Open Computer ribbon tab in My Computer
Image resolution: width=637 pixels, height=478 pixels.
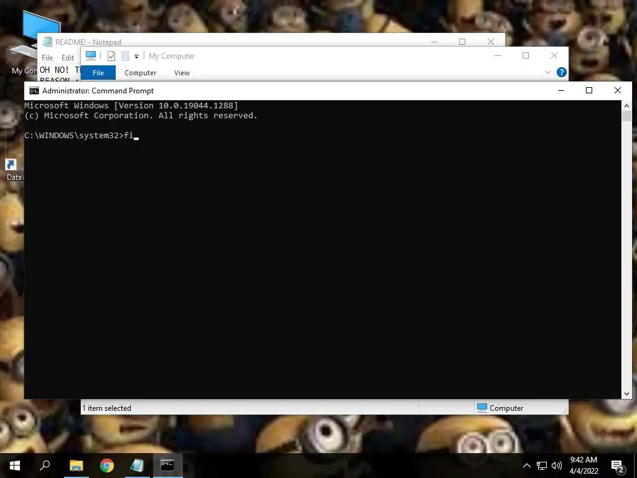pos(140,73)
